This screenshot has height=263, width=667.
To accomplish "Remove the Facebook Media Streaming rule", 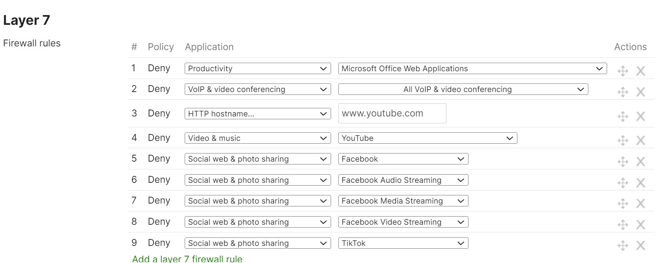I will [640, 204].
